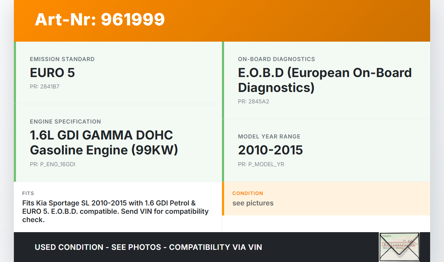Select the 2010-2015 model year range
The width and height of the screenshot is (444, 262).
click(270, 150)
